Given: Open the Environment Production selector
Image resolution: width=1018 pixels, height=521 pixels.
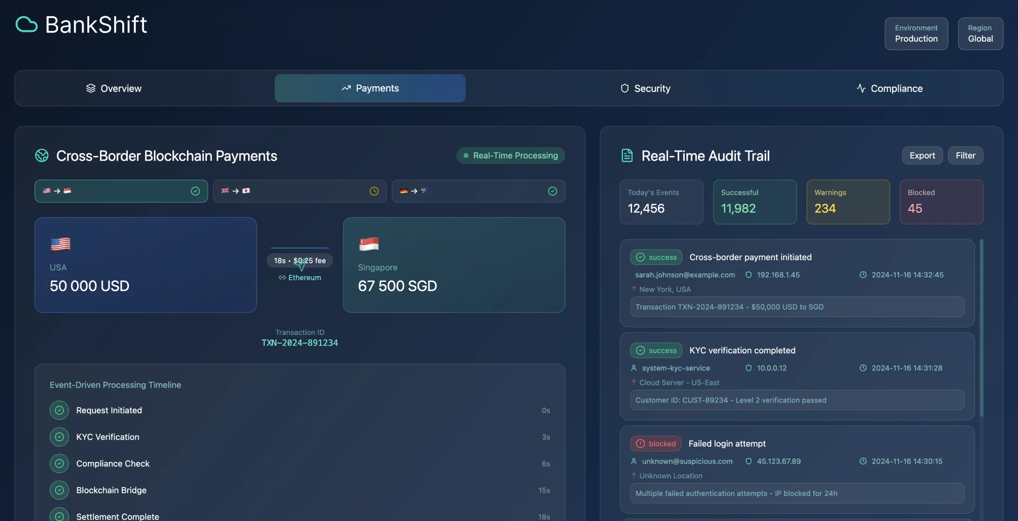Looking at the screenshot, I should tap(916, 33).
